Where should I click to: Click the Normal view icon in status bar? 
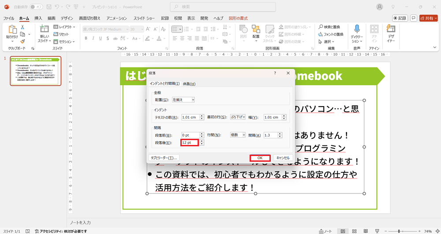point(343,231)
